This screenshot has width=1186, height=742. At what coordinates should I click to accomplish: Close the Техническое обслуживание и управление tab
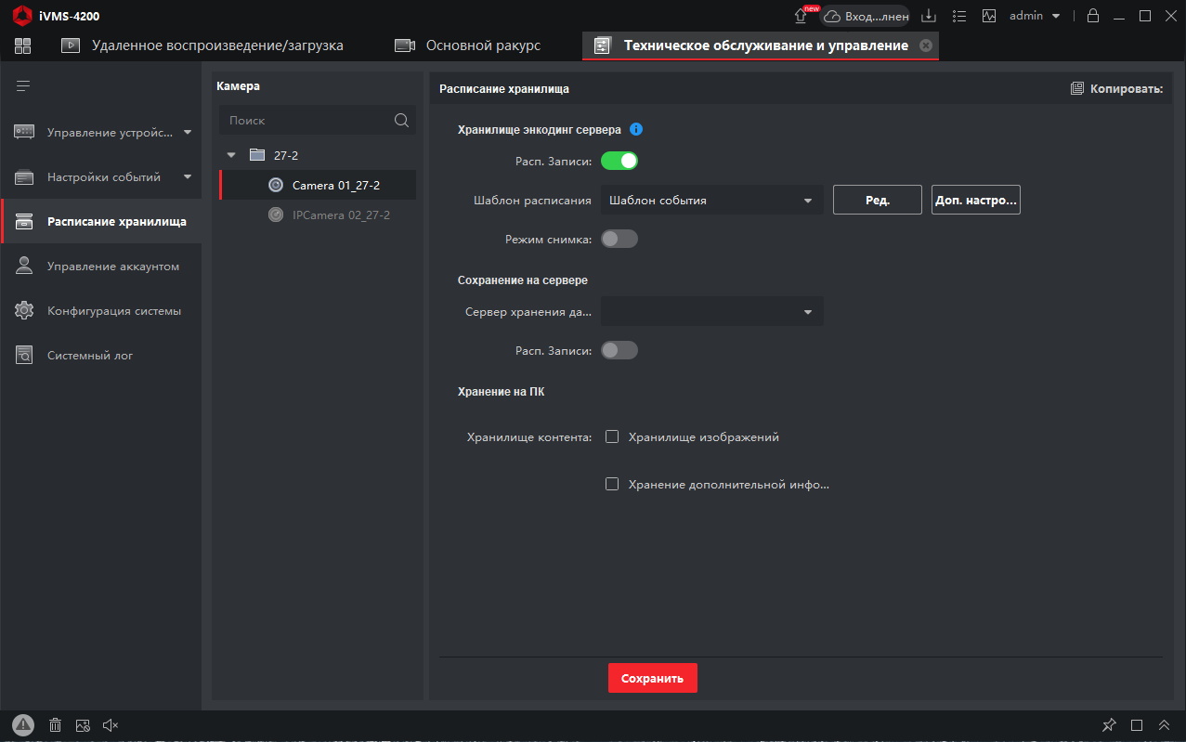925,46
